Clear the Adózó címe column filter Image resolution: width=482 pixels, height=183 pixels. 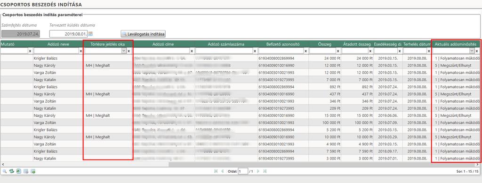192,51
